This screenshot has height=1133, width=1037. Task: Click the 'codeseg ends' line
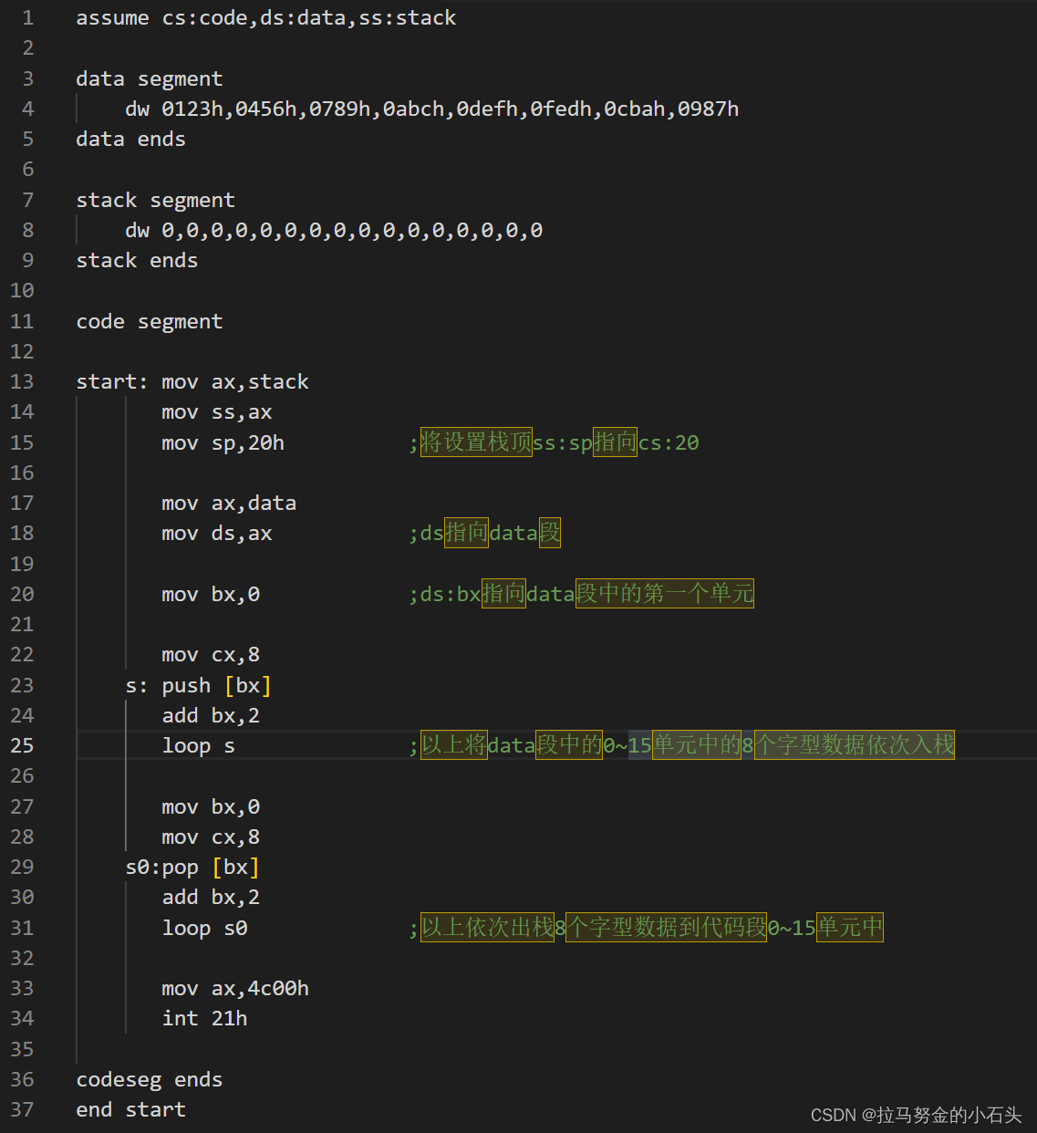coord(149,1079)
